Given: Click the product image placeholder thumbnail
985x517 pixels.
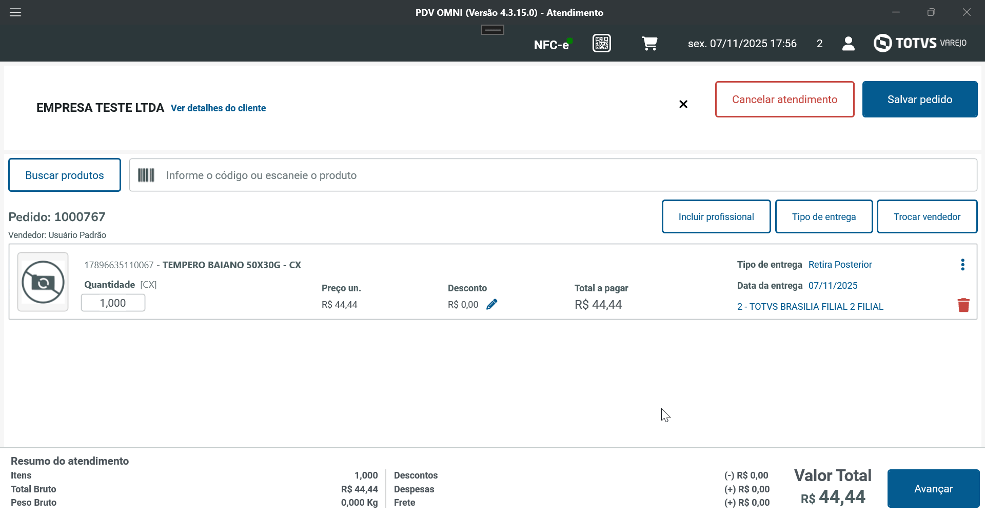Looking at the screenshot, I should [43, 282].
